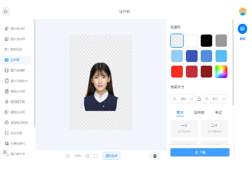Click the blue 下载 download button
This screenshot has width=252, height=178.
tap(200, 152)
